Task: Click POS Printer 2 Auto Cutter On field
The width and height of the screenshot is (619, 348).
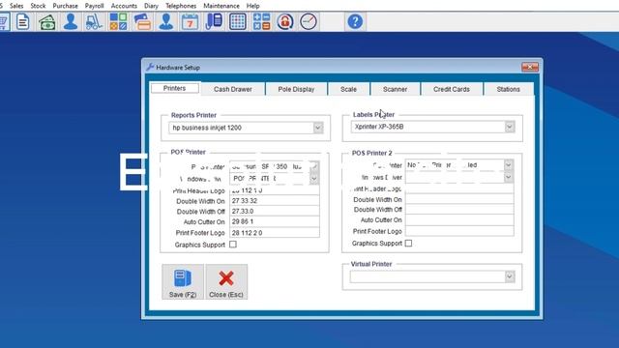Action: [x=459, y=220]
